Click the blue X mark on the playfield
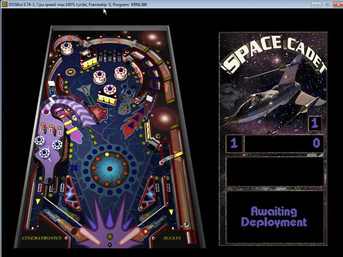 [74, 168]
